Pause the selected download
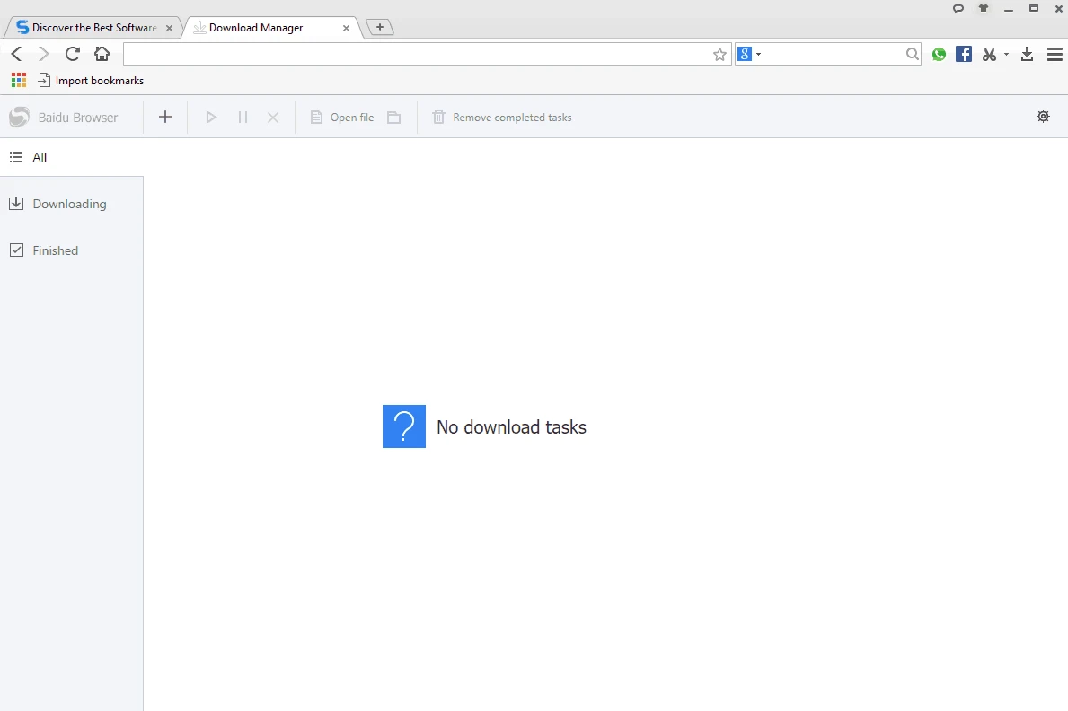 [243, 117]
